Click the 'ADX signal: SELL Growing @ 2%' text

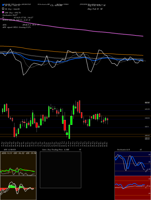17,27
